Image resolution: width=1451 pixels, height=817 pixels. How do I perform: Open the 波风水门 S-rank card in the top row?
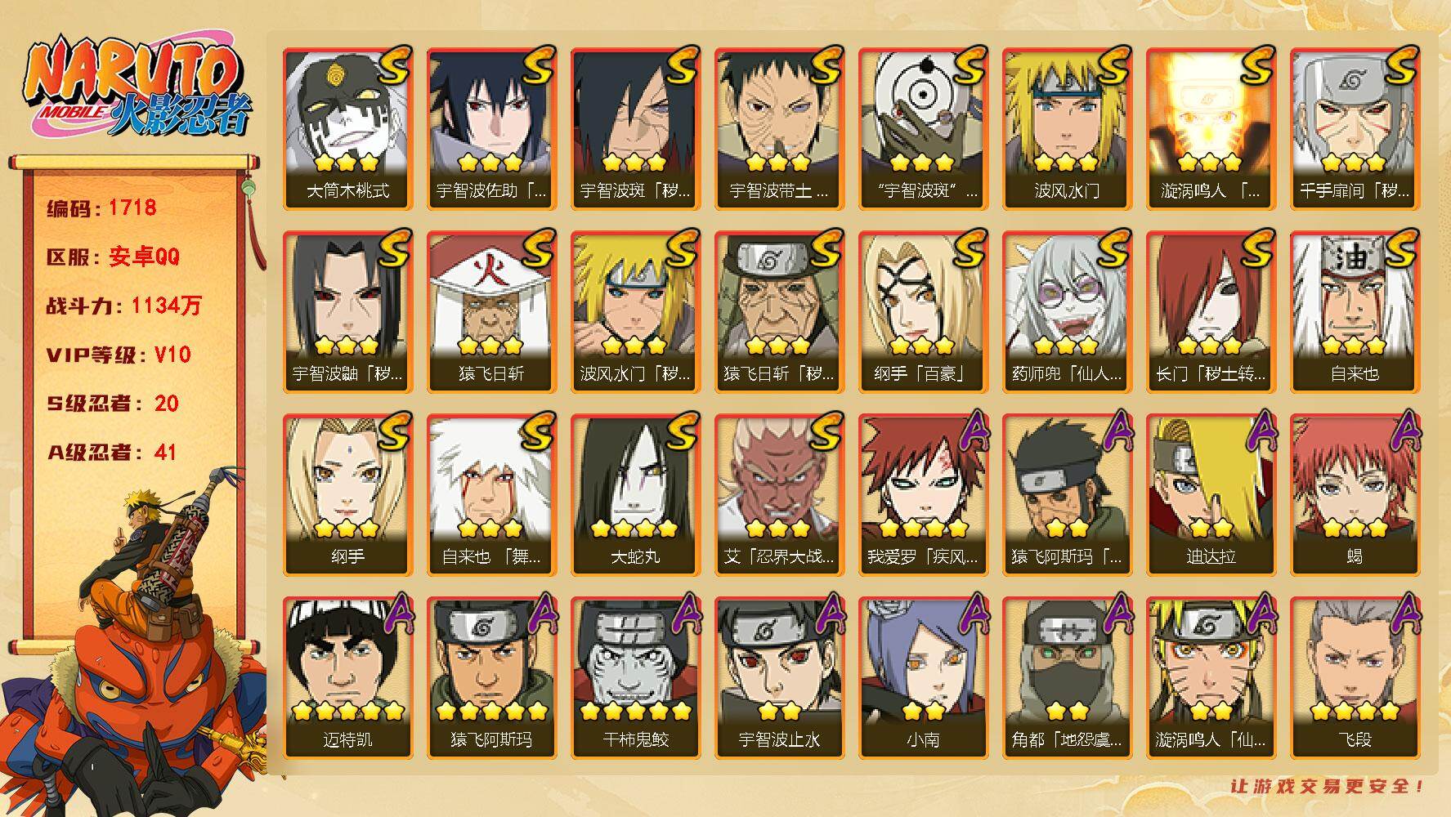point(1067,129)
